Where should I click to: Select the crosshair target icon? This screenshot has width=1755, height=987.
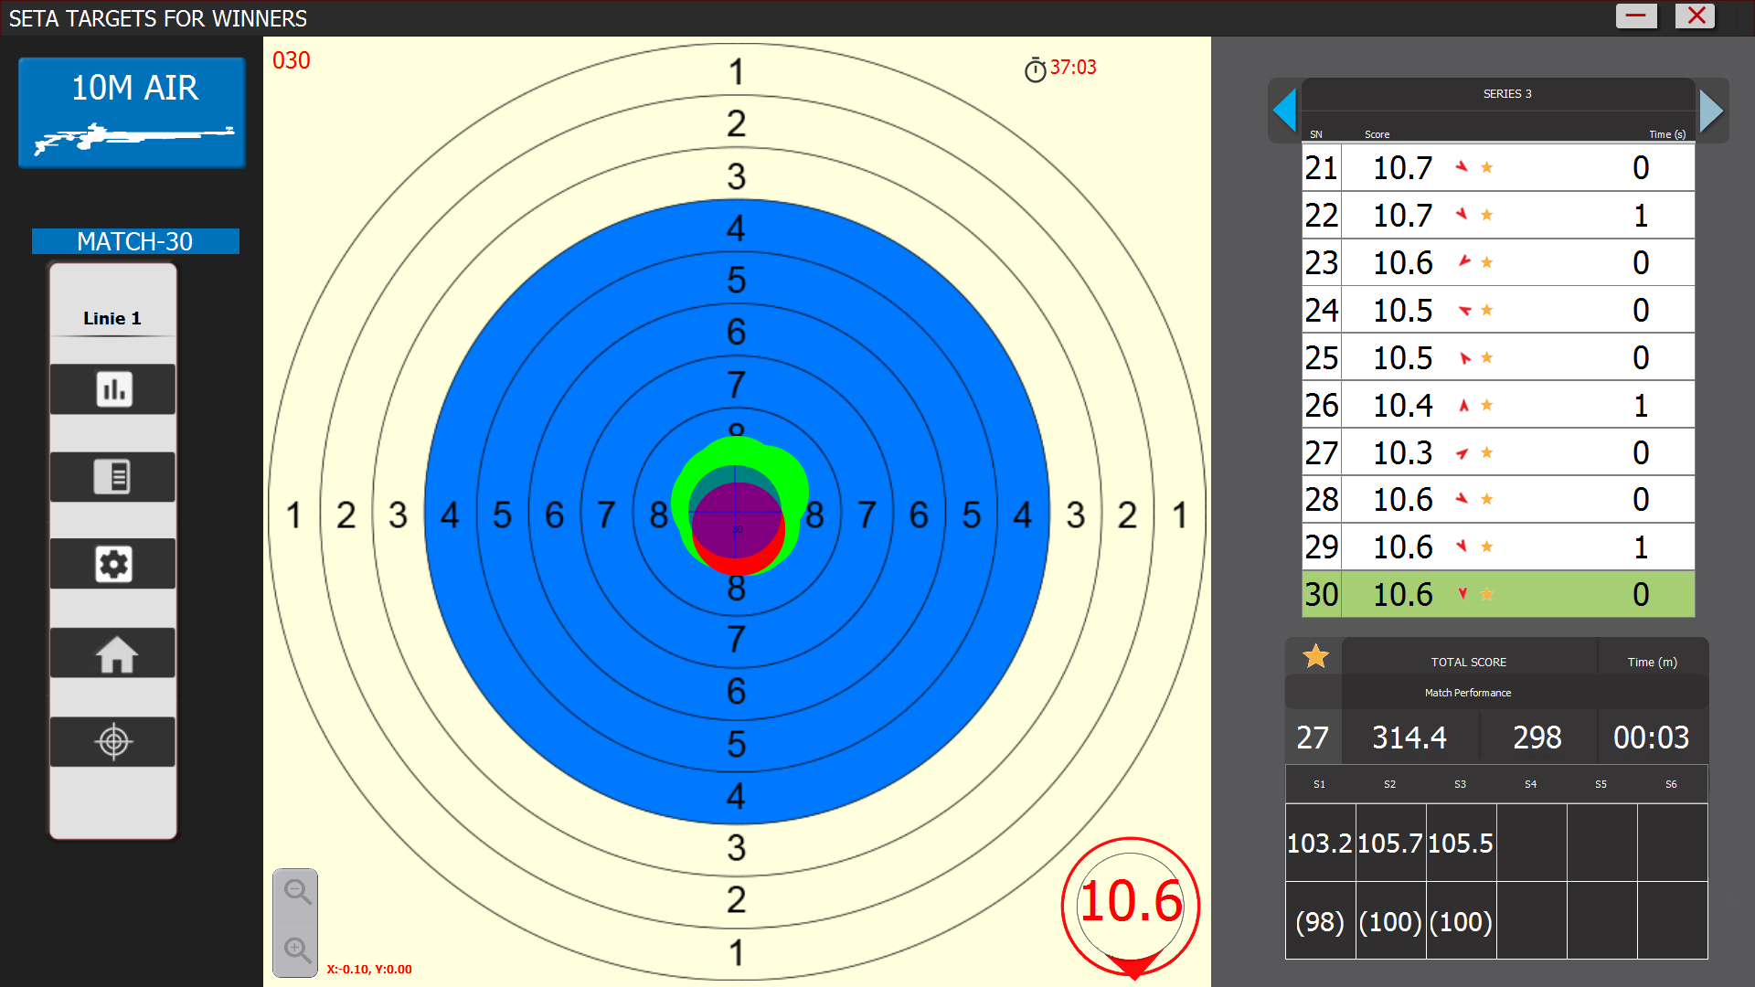tap(113, 741)
